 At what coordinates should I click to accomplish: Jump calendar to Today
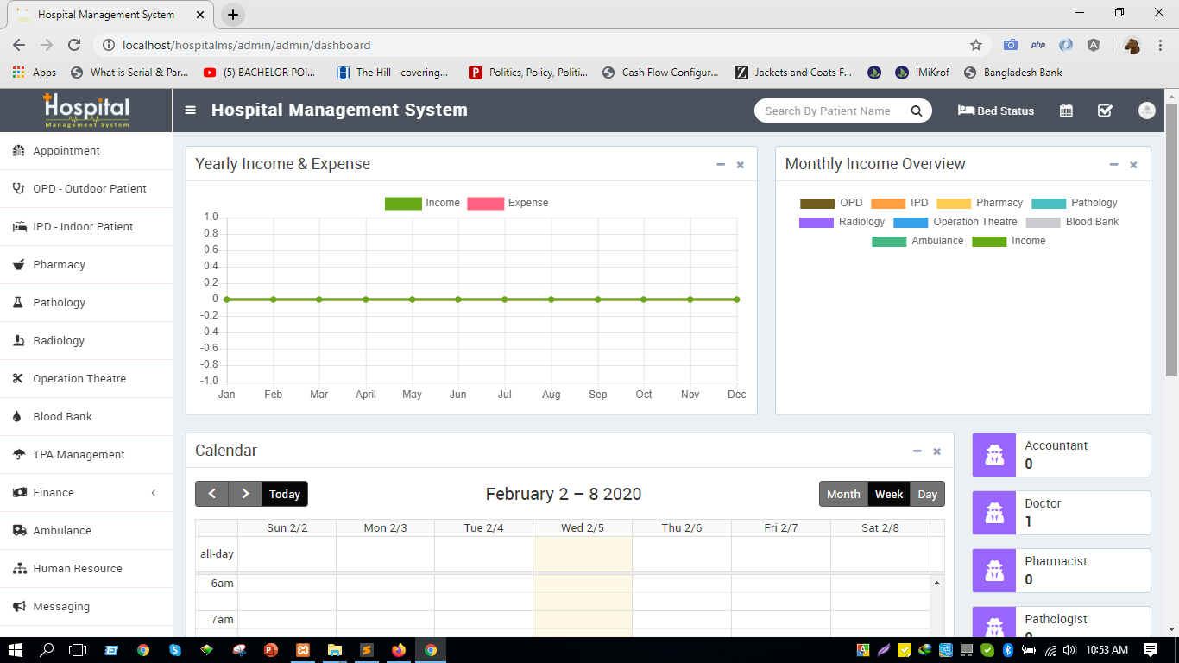[285, 494]
